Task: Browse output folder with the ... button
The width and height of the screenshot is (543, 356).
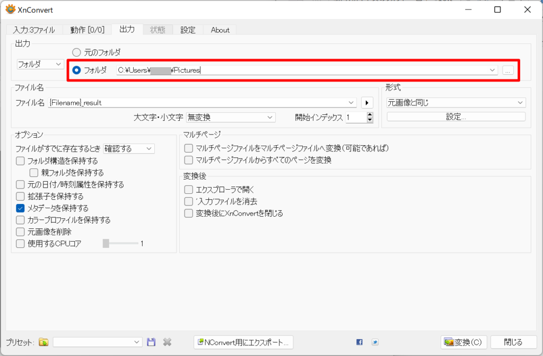Action: (508, 69)
